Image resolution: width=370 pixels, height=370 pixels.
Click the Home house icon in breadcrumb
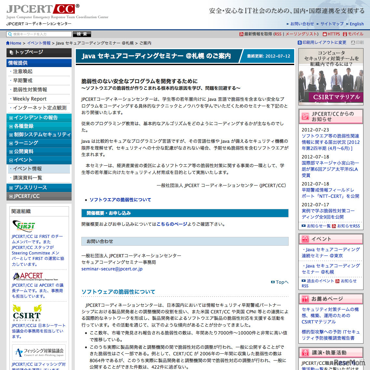pyautogui.click(x=8, y=43)
